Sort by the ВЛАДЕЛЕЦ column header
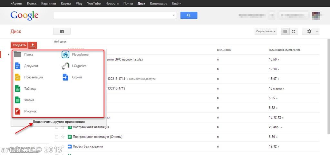 click(224, 50)
